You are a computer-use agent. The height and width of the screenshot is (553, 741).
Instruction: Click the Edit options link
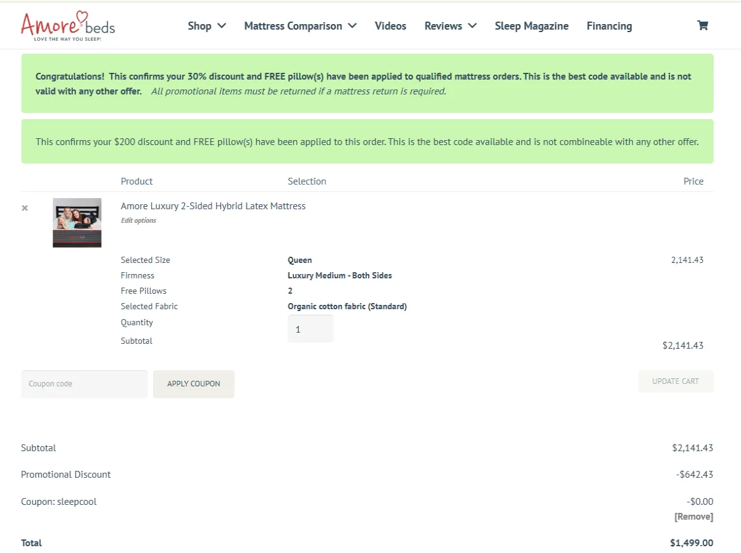coord(138,220)
